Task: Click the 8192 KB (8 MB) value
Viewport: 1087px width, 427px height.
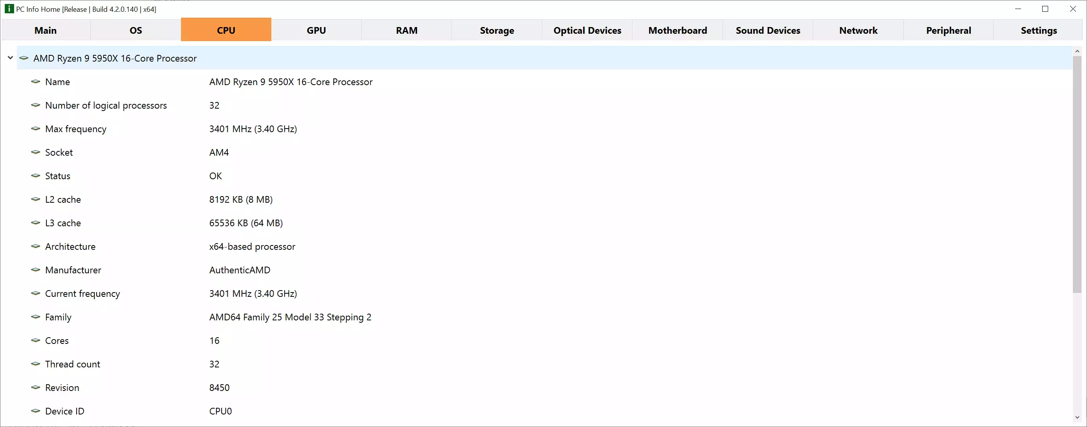Action: pyautogui.click(x=241, y=199)
